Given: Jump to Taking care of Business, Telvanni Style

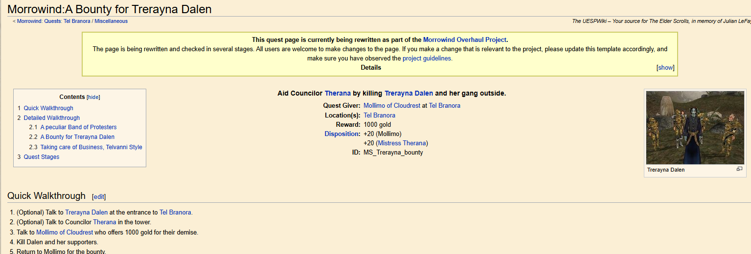Looking at the screenshot, I should pyautogui.click(x=91, y=147).
